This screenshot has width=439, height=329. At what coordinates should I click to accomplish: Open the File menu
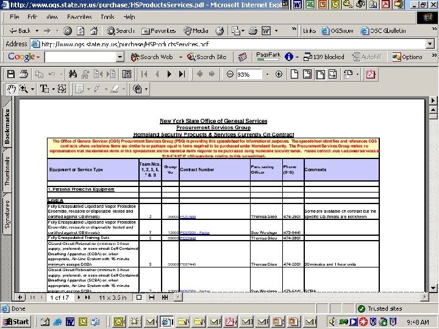point(14,17)
